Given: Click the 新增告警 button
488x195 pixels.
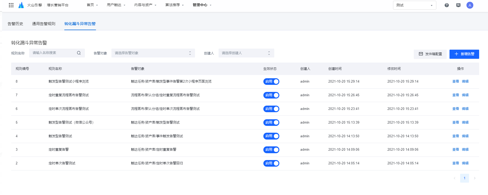Looking at the screenshot, I should pyautogui.click(x=464, y=54).
